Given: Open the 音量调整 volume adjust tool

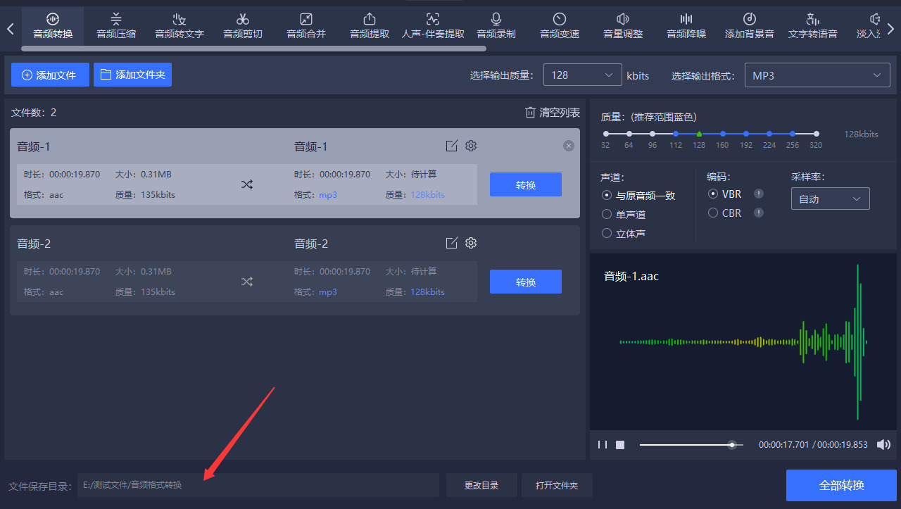Looking at the screenshot, I should click(623, 25).
